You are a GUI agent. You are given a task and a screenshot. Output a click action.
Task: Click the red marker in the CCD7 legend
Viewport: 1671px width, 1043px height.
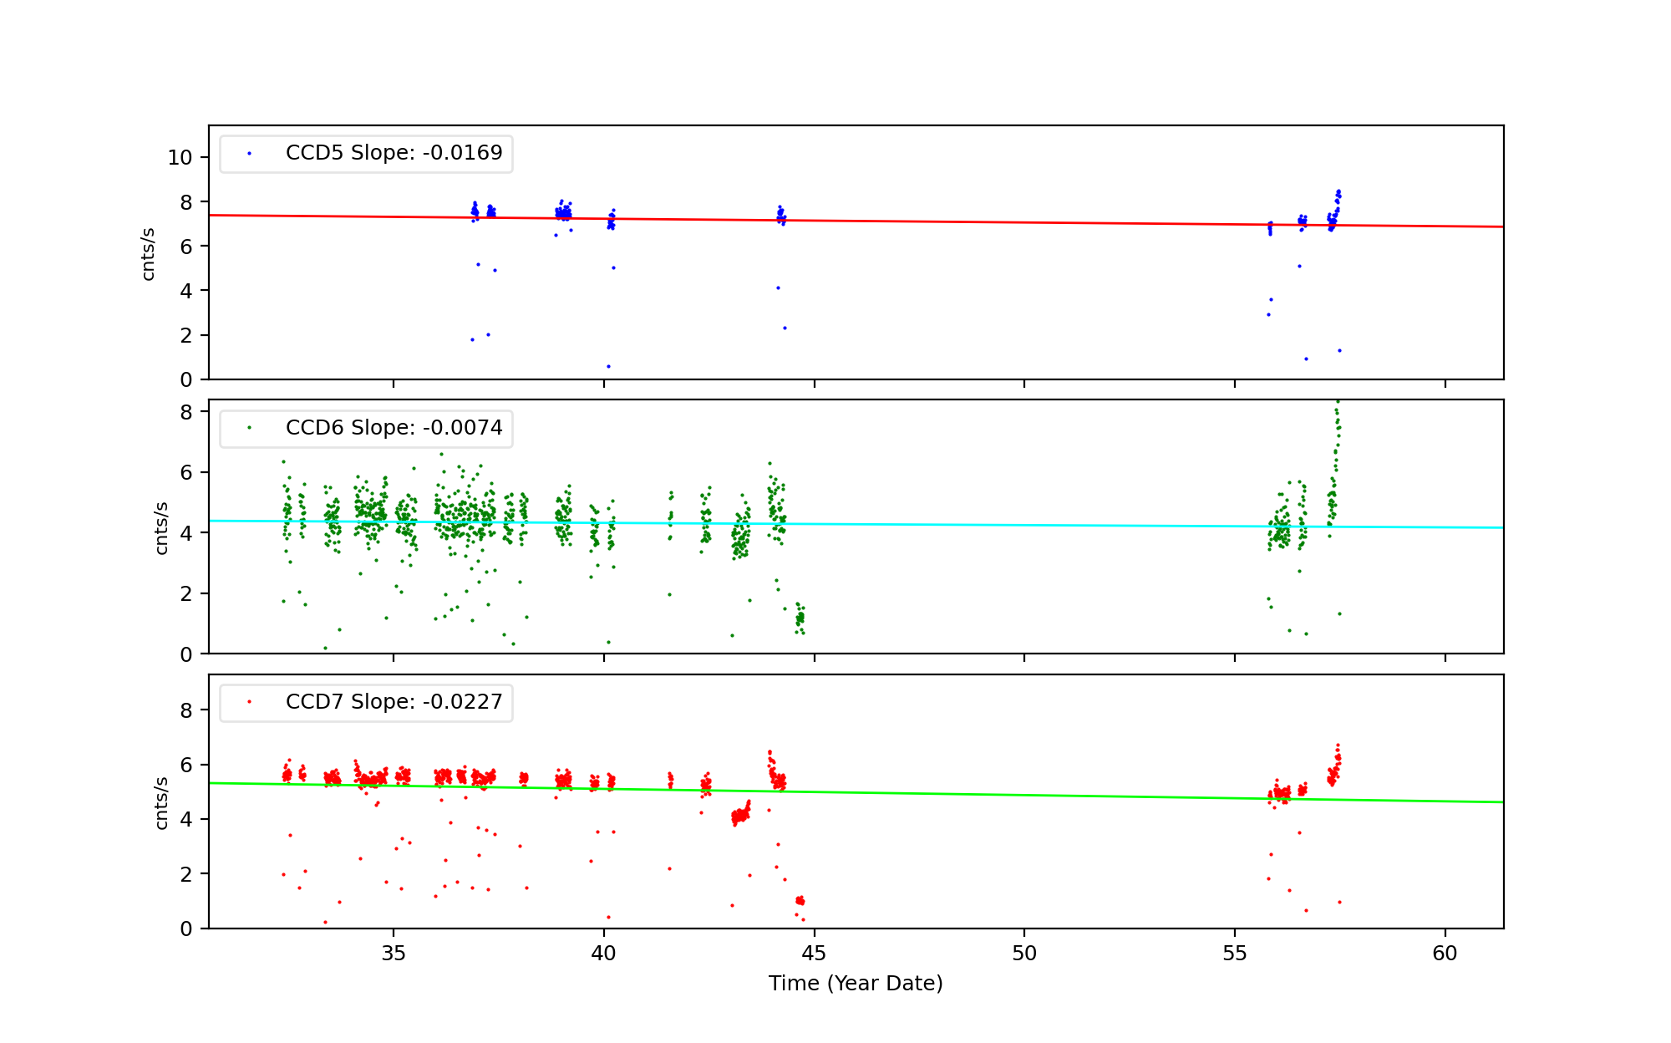pyautogui.click(x=249, y=702)
